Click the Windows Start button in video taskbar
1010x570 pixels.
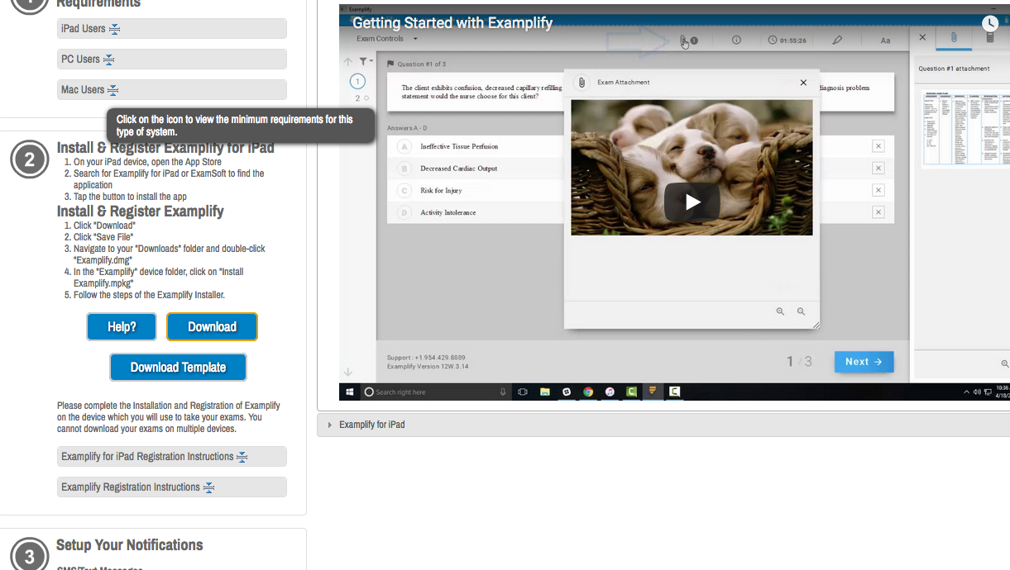coord(350,392)
